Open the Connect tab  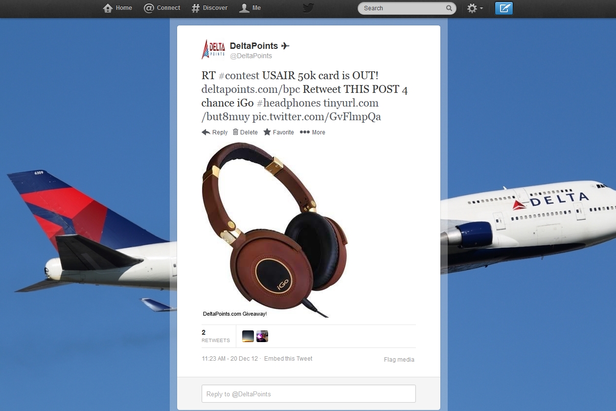tap(162, 8)
